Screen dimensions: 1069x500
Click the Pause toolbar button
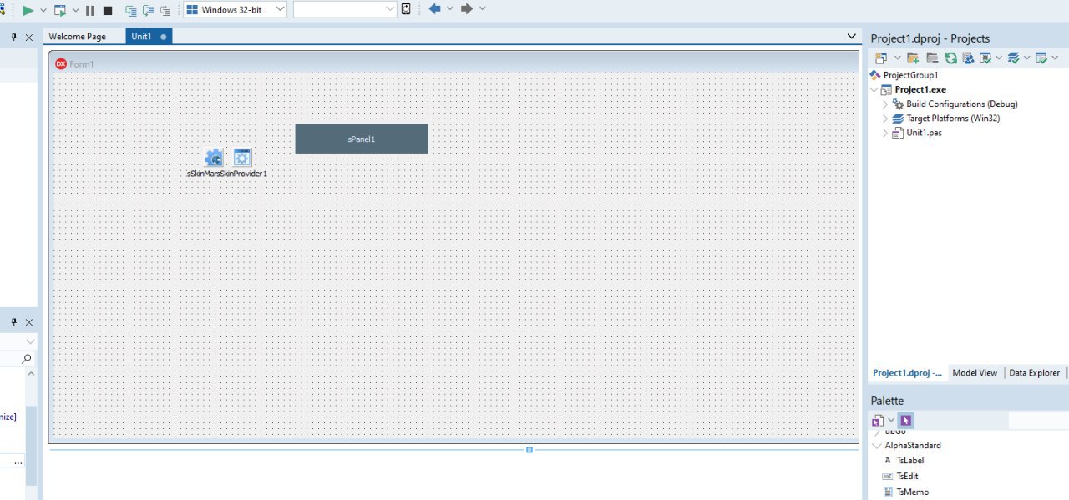click(90, 10)
